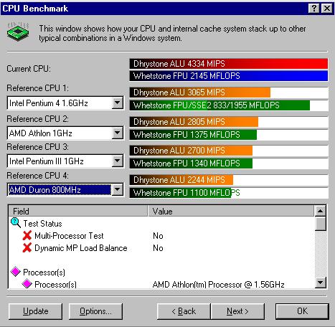Confirm with the OK button

[x=302, y=311]
